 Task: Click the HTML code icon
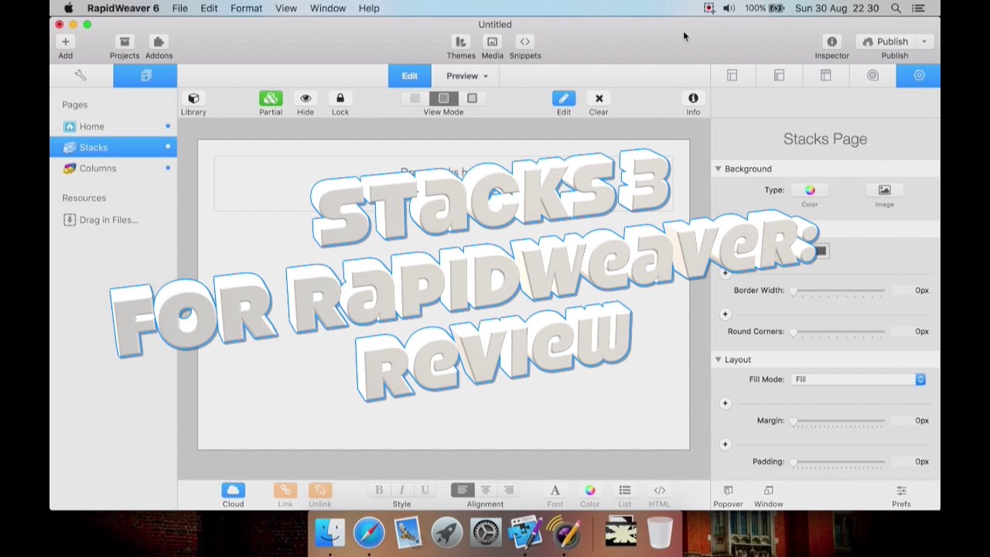click(x=660, y=490)
